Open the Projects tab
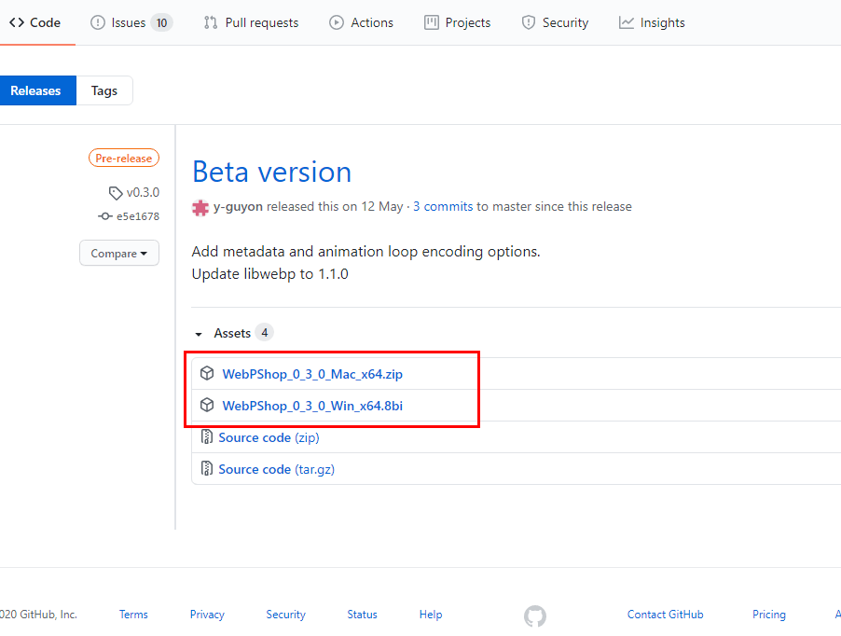841x636 pixels. tap(458, 22)
